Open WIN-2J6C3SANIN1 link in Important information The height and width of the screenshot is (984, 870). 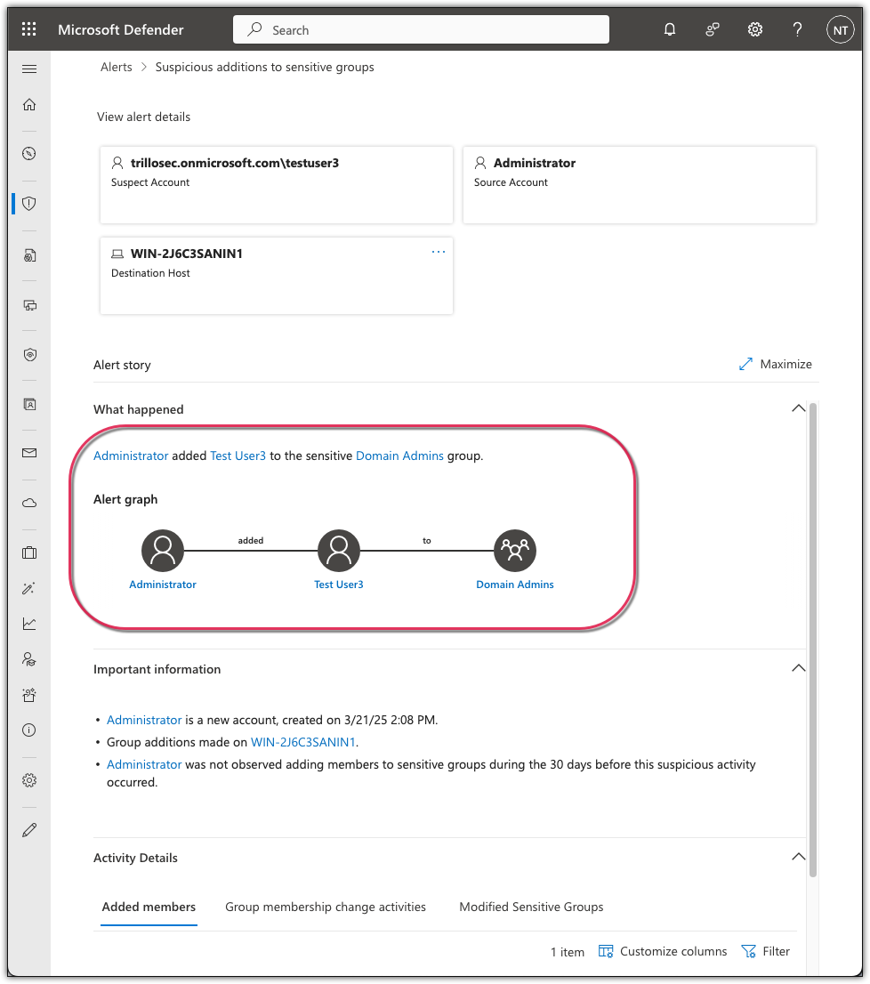[x=303, y=742]
